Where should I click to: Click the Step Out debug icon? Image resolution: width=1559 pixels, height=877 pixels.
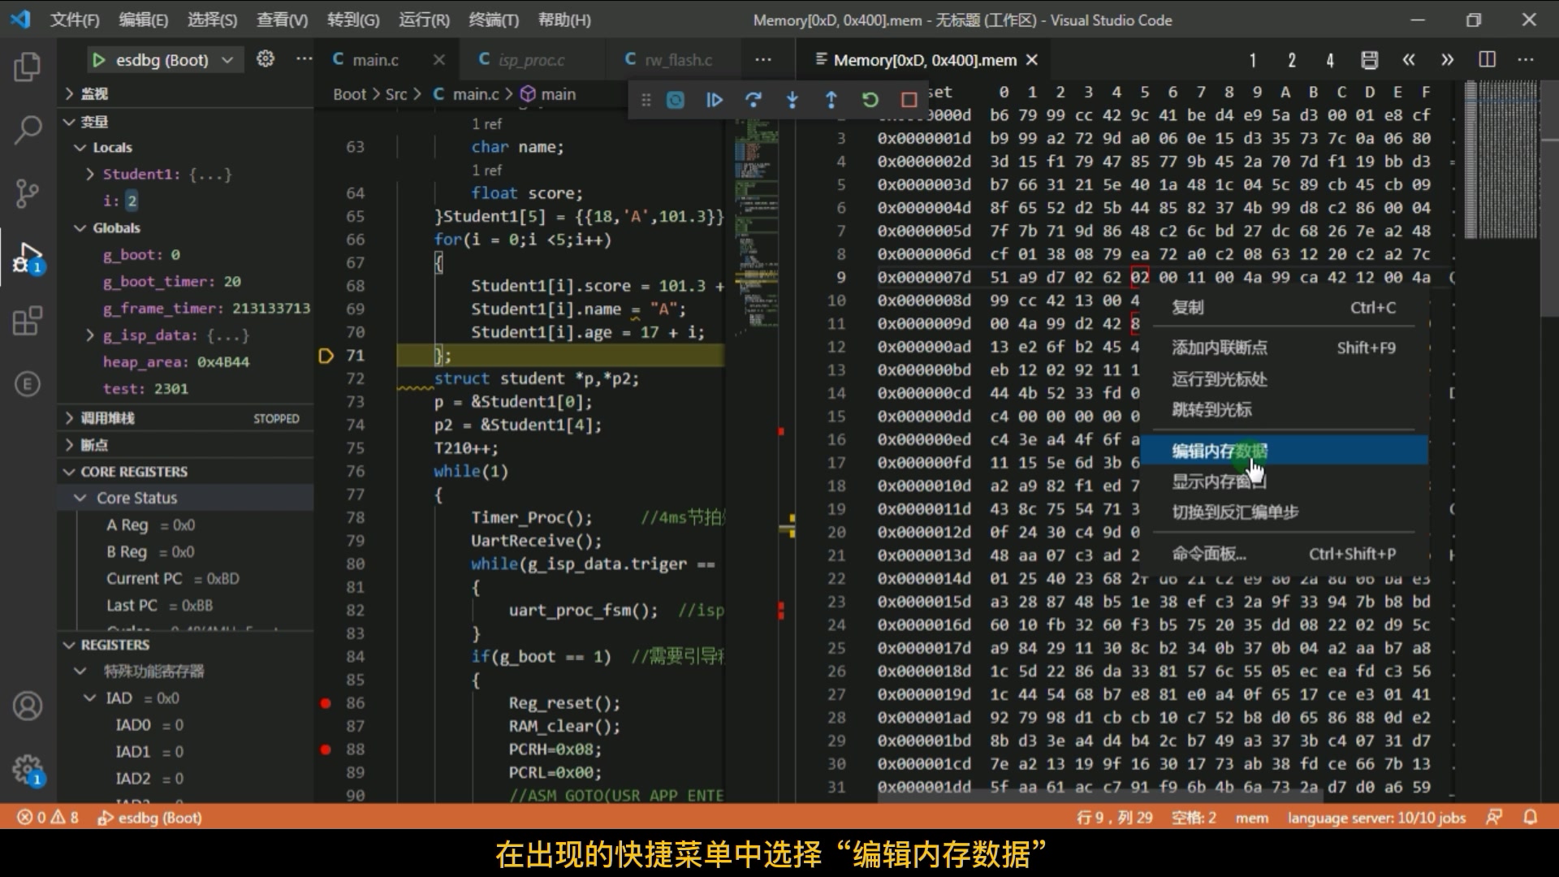(830, 100)
